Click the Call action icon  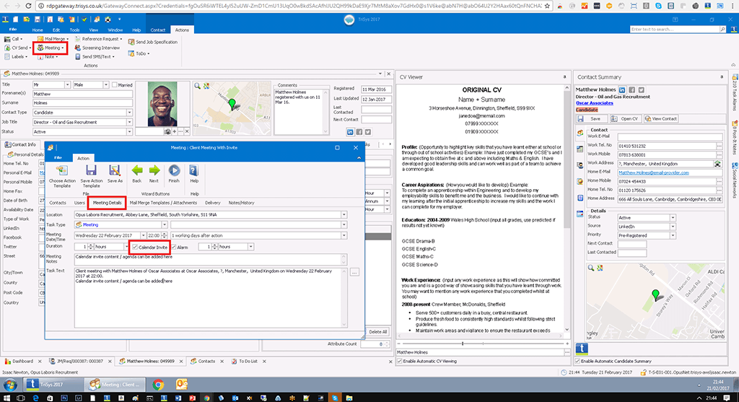click(x=7, y=39)
